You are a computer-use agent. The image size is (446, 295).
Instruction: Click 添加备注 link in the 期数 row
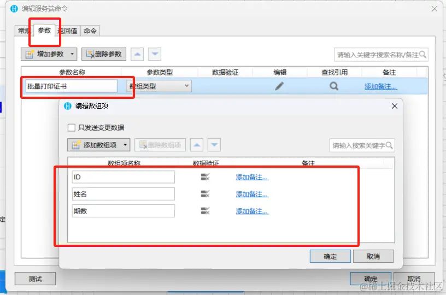[252, 211]
